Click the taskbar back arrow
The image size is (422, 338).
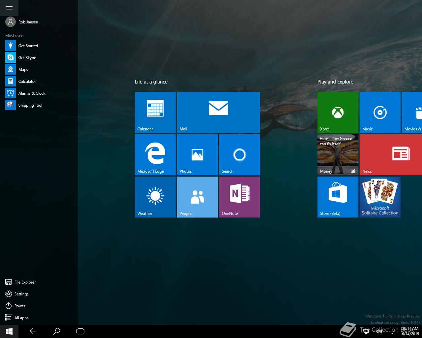click(33, 331)
